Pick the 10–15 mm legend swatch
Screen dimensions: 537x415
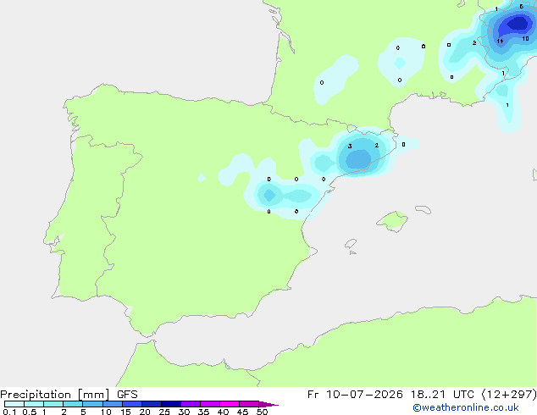tap(112, 404)
